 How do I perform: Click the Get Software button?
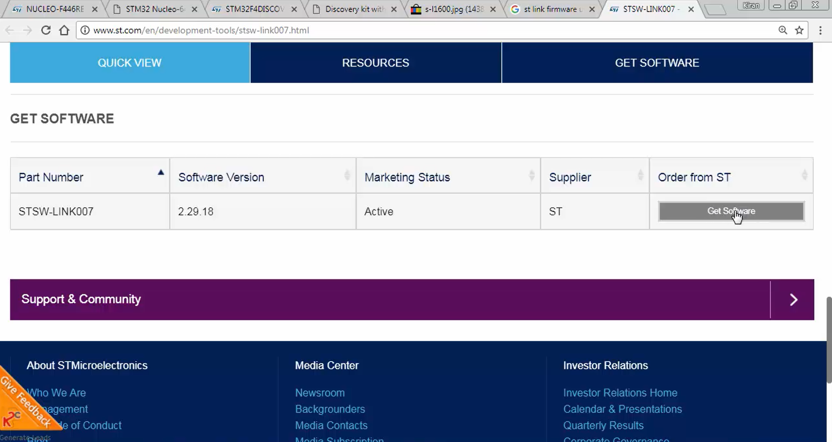(731, 211)
